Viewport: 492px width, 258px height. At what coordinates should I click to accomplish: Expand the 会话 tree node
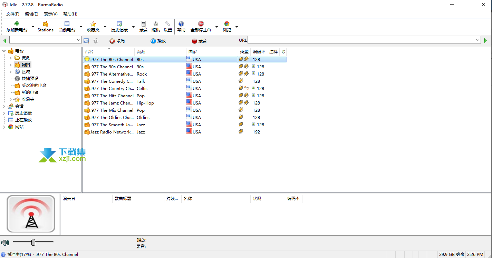point(4,106)
